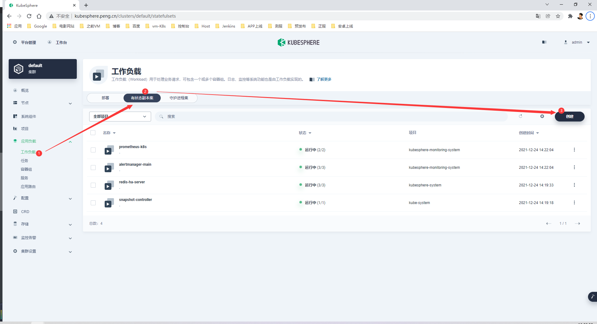Click the documentation book icon near admin
Image resolution: width=597 pixels, height=324 pixels.
coord(544,42)
